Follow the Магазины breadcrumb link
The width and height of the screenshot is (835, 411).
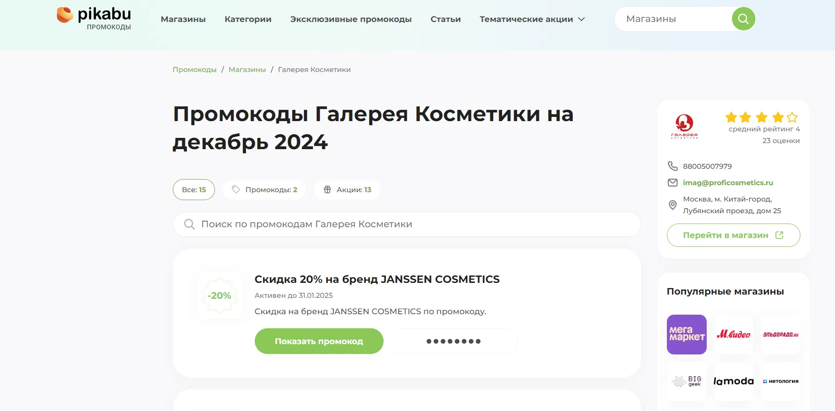tap(247, 70)
